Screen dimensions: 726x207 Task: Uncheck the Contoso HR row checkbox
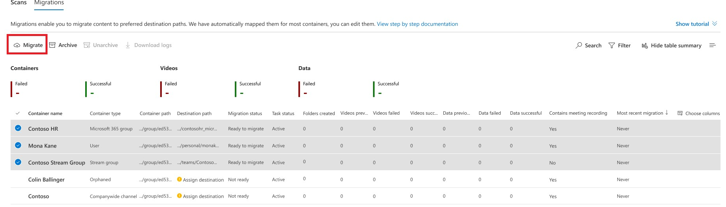[x=18, y=128]
